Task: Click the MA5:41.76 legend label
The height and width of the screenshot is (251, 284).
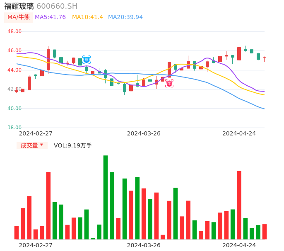Action: coord(50,17)
